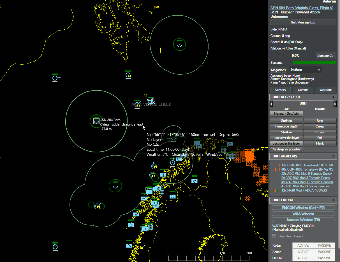The image size is (340, 262).
Task: Open the EMCON Window (Ctrl + F9)
Action: tap(303, 208)
